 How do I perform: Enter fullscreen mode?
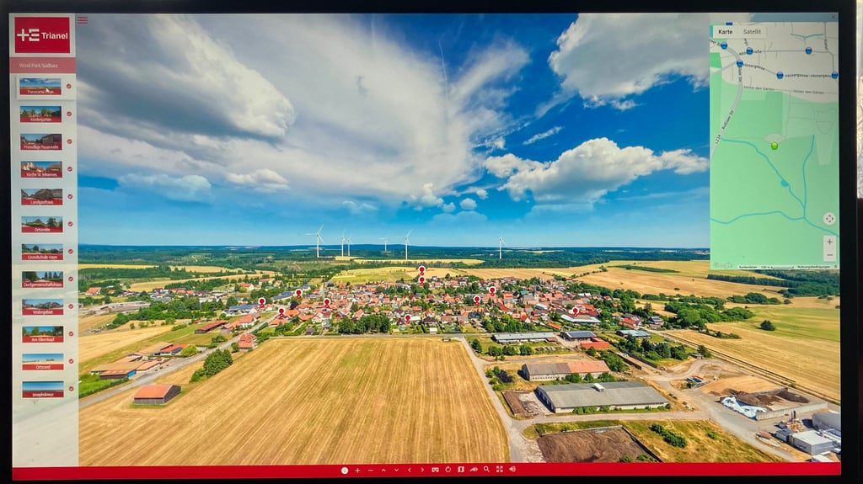click(499, 469)
